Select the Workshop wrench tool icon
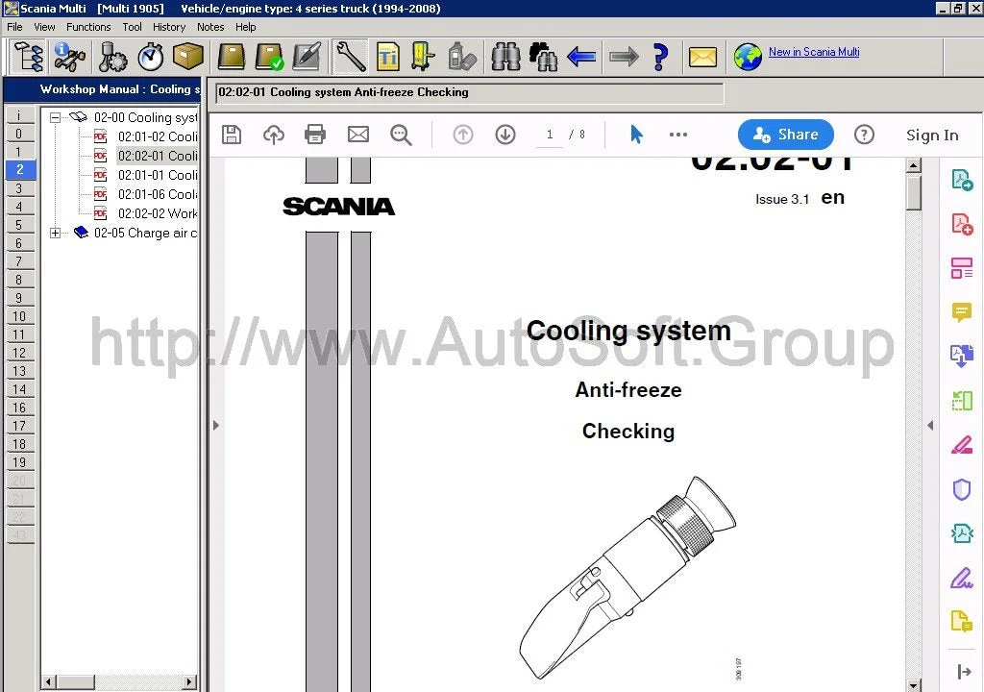This screenshot has width=984, height=692. click(x=350, y=57)
